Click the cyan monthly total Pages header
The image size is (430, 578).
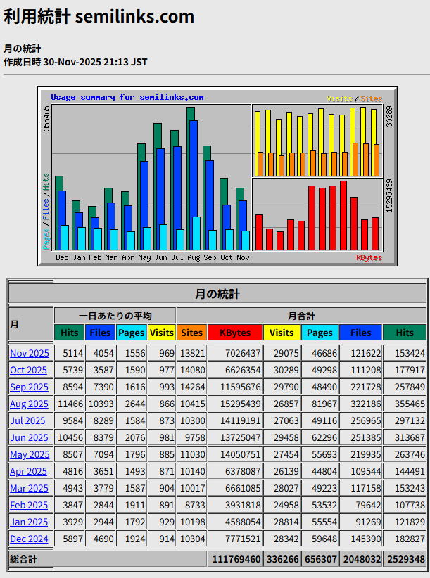pyautogui.click(x=320, y=333)
